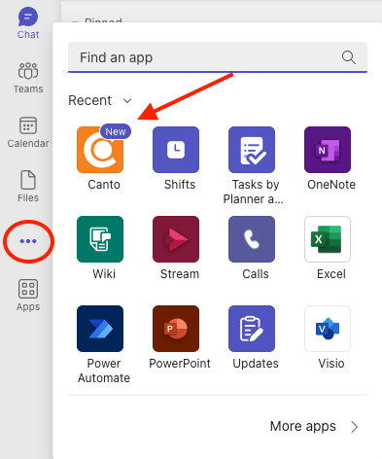
Task: Open the Calls app
Action: point(252,239)
